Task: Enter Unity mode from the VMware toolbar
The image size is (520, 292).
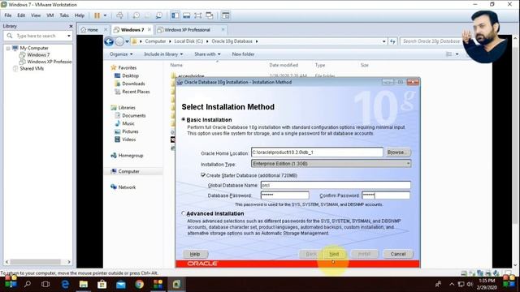Action: point(210,15)
